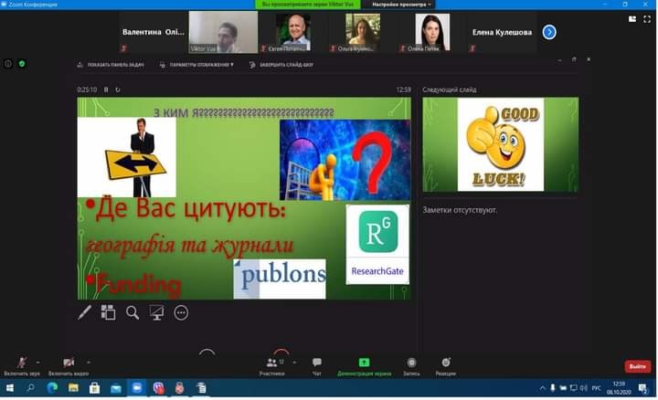
Task: Click the Zoom taskbar icon
Action: 137,388
